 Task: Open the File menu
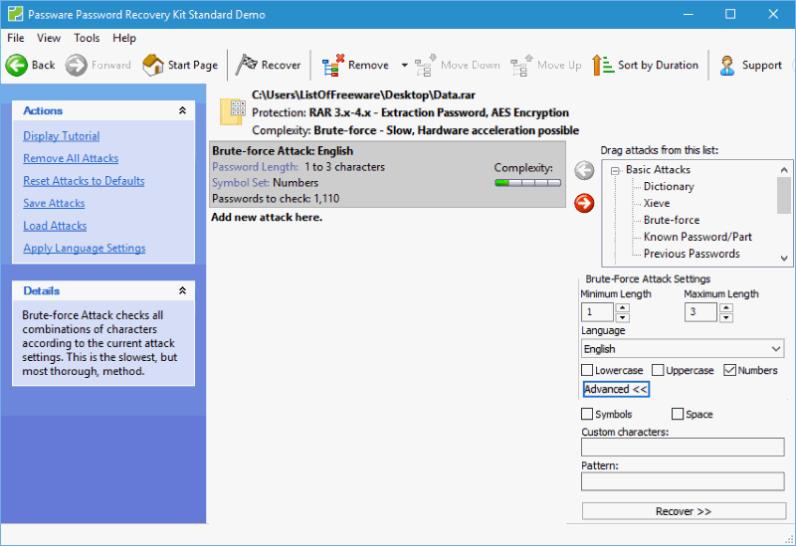click(x=16, y=38)
